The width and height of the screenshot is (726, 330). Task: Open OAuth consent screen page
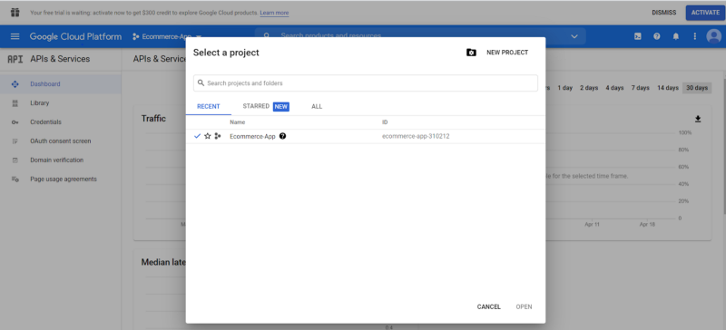click(x=61, y=141)
